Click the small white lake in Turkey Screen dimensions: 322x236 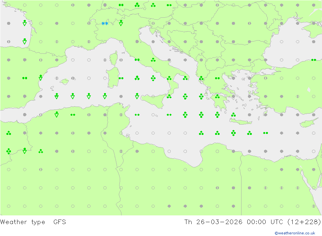pos(308,90)
